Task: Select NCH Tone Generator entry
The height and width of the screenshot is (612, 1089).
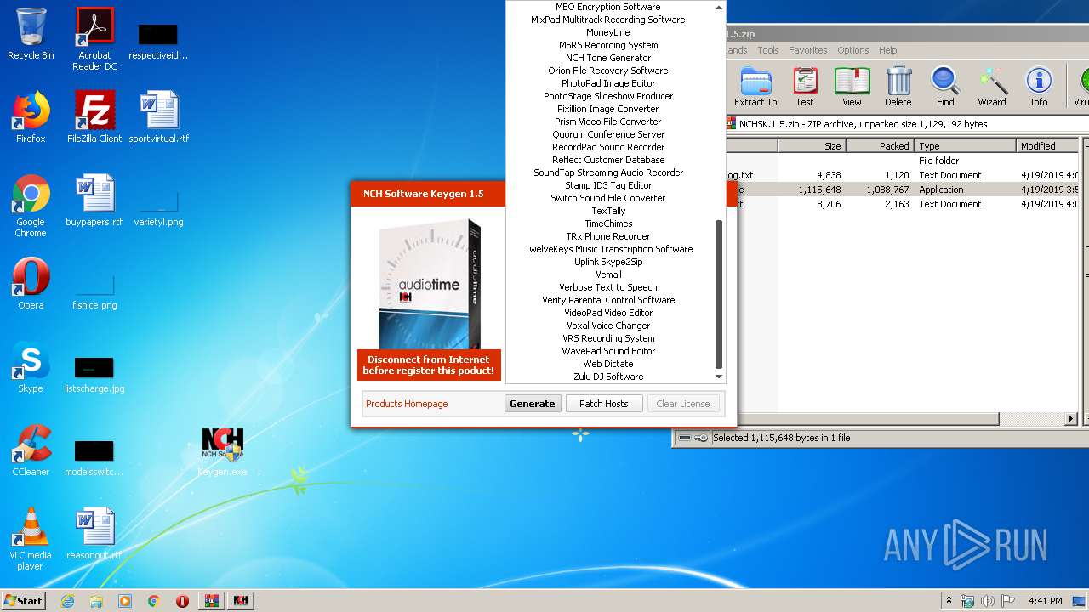Action: (608, 58)
